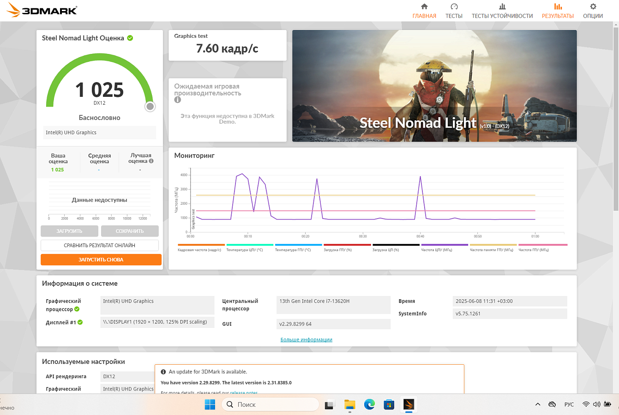Click the 7.60 кадр/с graphics test value
Screen dimensions: 619x415
227,48
